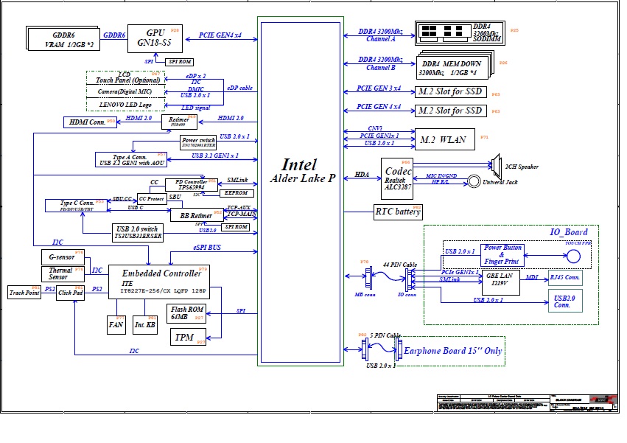
Task: Click the CC Protect block
Action: (152, 199)
